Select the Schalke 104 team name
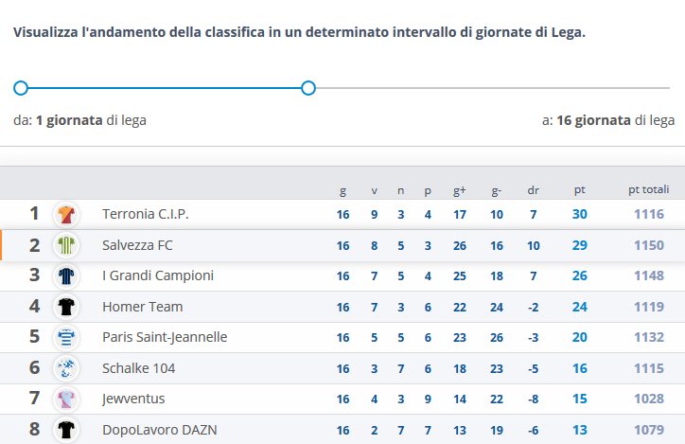 (138, 368)
